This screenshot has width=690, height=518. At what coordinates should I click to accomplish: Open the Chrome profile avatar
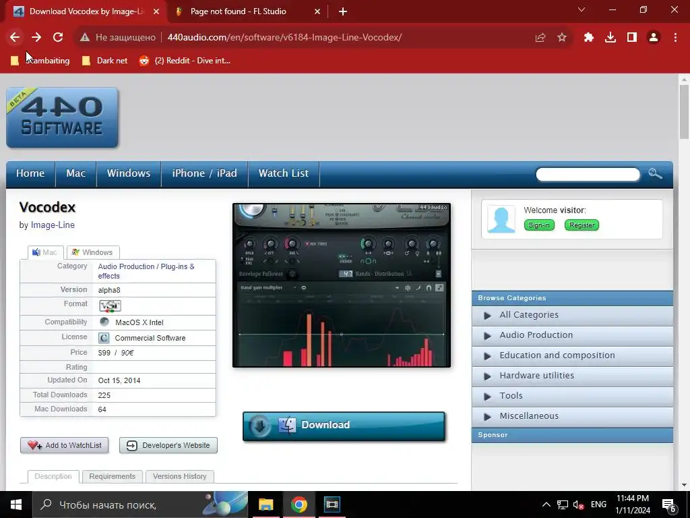point(654,38)
